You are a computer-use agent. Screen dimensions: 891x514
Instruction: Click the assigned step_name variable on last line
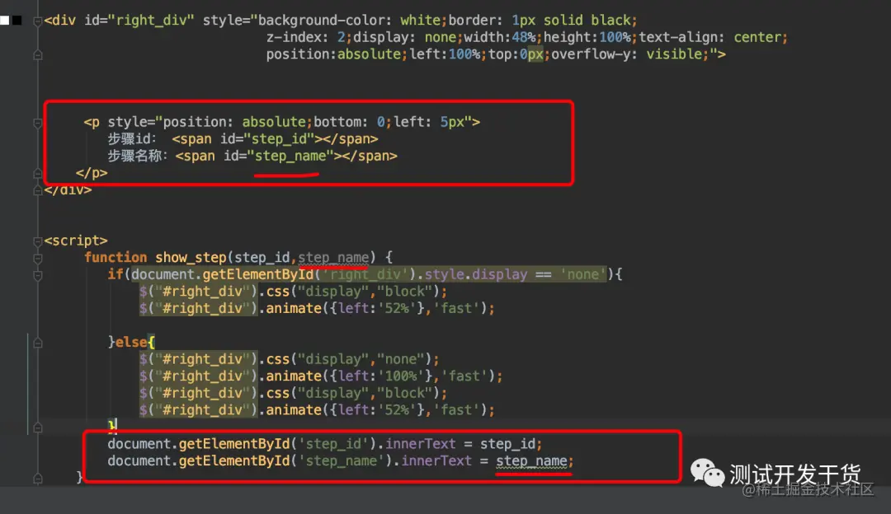532,460
